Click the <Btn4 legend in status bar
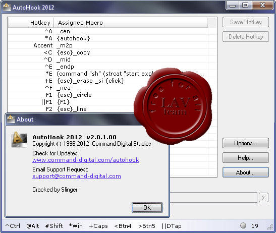The image size is (276, 233). click(123, 226)
